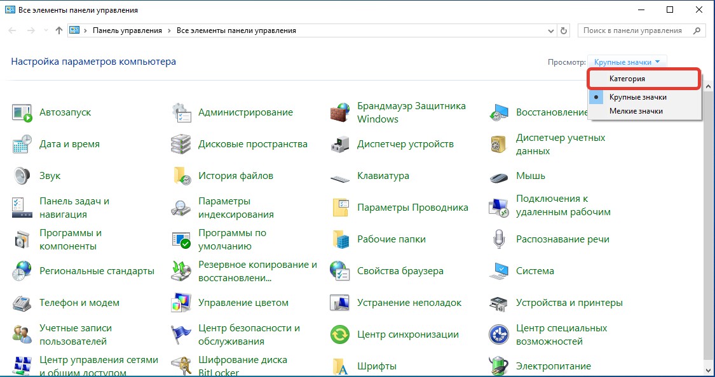The image size is (715, 377).
Task: Click the Управление цветом icon
Action: click(x=181, y=303)
